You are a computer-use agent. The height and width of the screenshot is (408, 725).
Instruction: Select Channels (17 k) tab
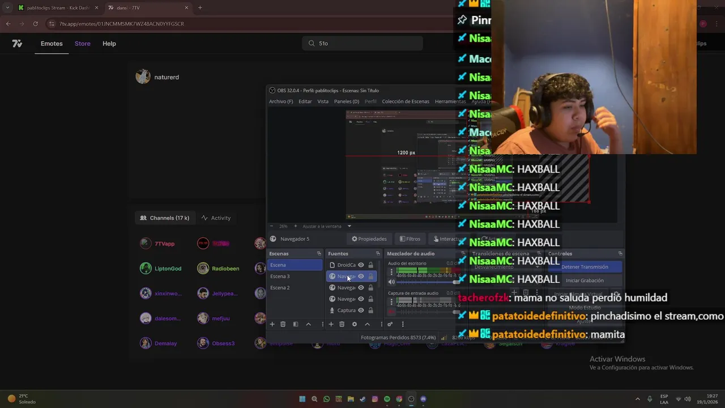coord(165,218)
